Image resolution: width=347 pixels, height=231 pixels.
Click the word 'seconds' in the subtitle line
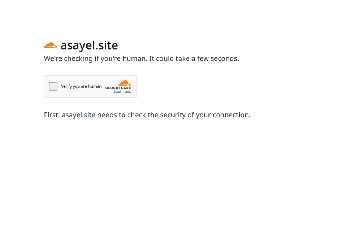click(x=224, y=58)
